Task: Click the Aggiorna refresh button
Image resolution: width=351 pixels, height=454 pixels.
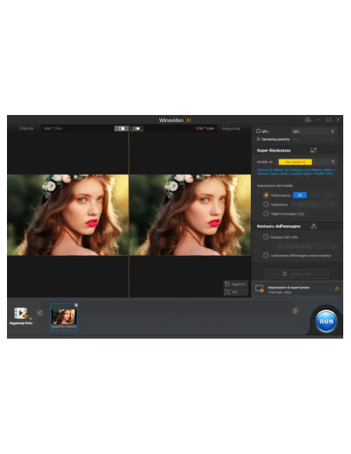Action: (x=235, y=284)
